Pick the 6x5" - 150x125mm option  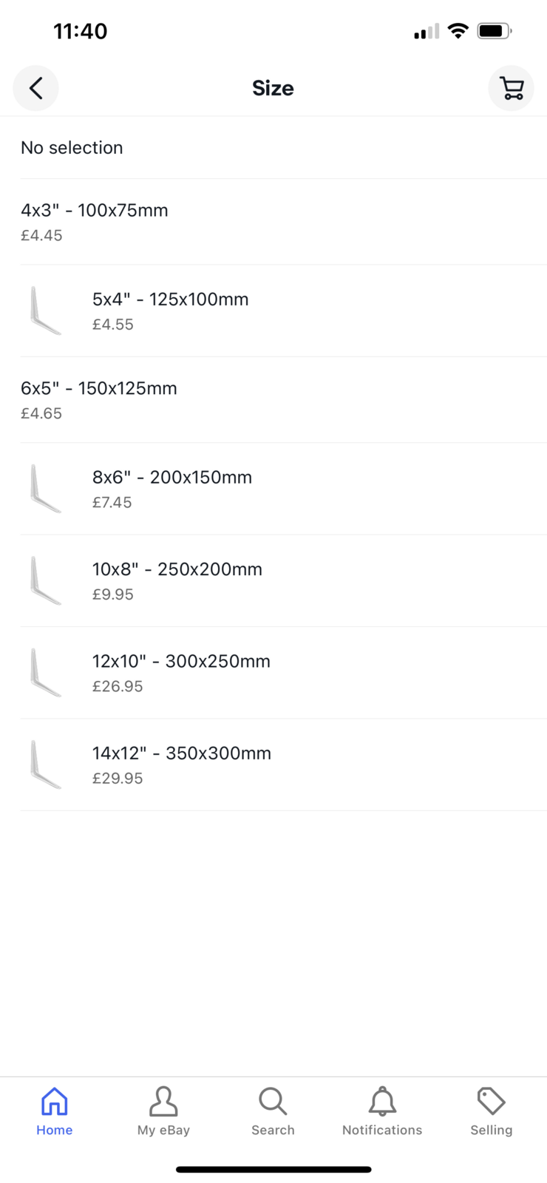tap(99, 399)
